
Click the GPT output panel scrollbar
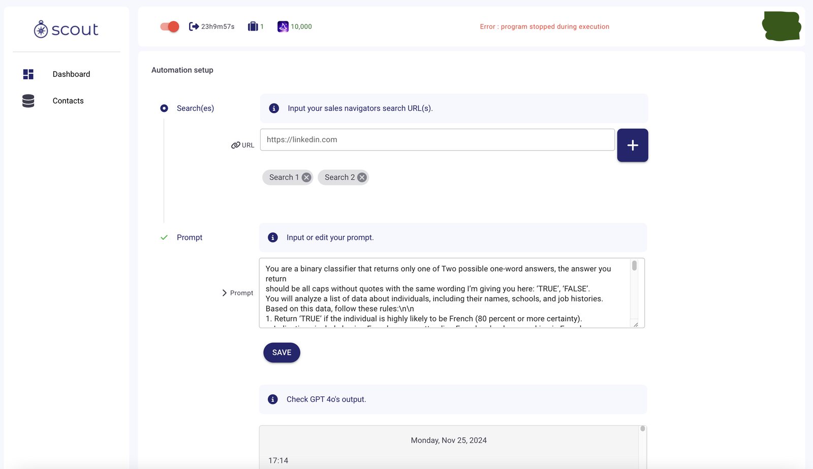(x=643, y=429)
